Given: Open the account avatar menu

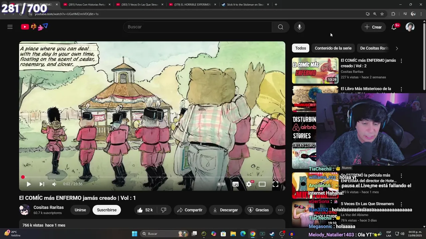Looking at the screenshot, I should click(410, 27).
